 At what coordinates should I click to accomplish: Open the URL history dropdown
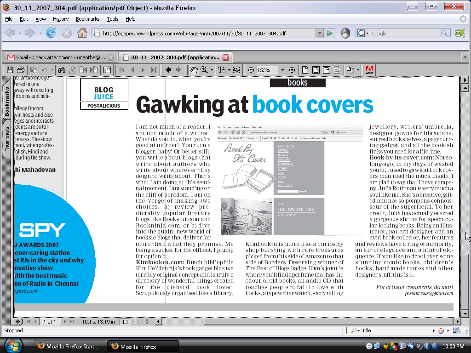tap(320, 33)
